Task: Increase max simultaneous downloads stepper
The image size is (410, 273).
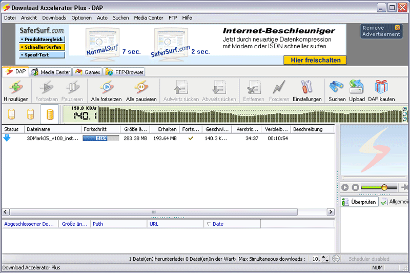Action: (324, 257)
